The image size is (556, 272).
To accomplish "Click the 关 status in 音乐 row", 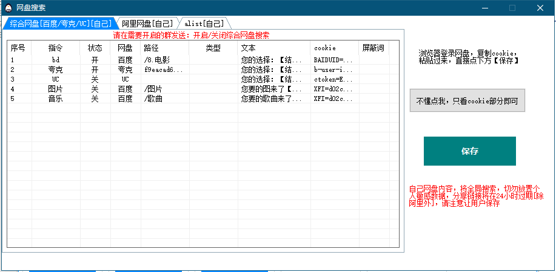I will [95, 99].
